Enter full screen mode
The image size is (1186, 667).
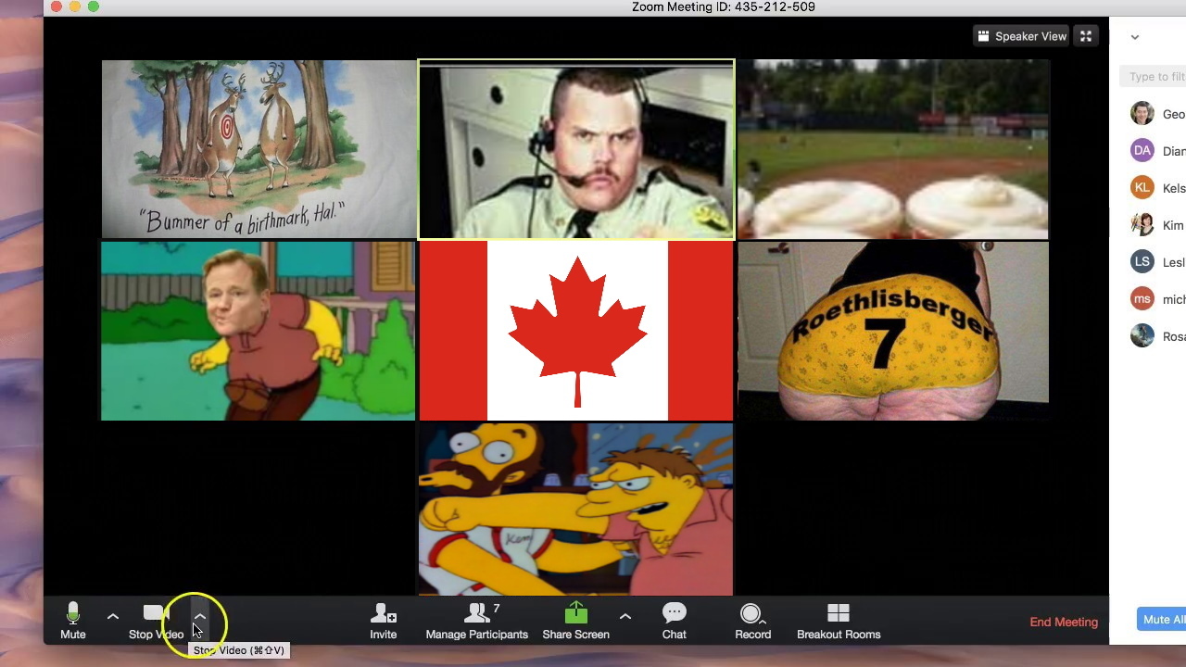click(x=1086, y=36)
